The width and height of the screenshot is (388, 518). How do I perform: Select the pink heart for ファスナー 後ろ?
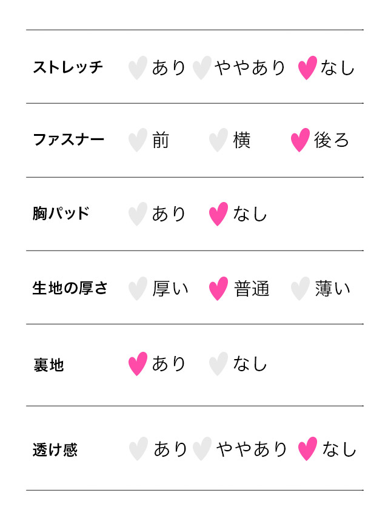(300, 140)
